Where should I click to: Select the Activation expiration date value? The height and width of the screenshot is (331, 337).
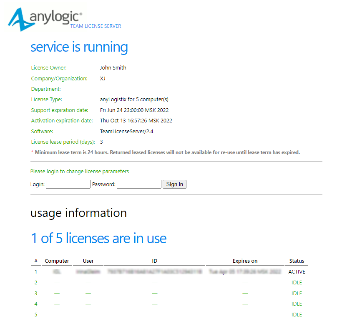[x=136, y=121]
